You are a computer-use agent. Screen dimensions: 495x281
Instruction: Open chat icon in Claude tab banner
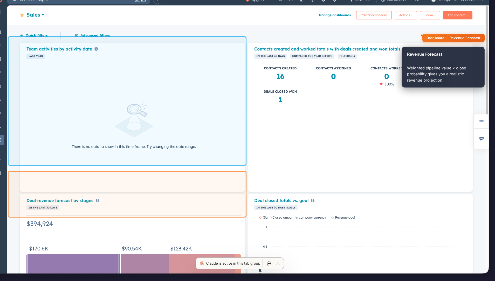pyautogui.click(x=269, y=263)
